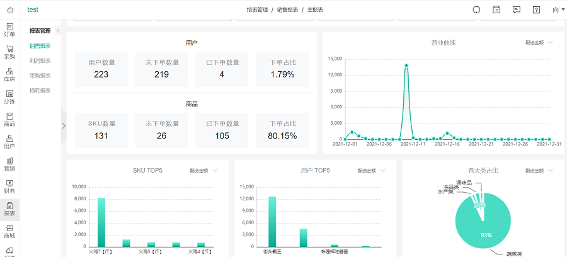Open the messages chat icon in header
Image resolution: width=567 pixels, height=257 pixels.
click(x=516, y=9)
